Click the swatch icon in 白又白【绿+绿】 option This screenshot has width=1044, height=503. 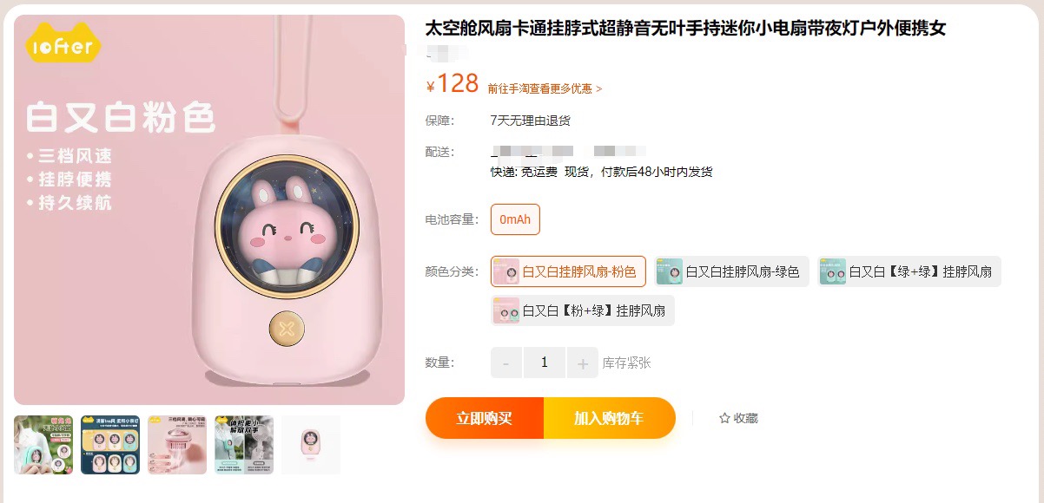point(832,271)
